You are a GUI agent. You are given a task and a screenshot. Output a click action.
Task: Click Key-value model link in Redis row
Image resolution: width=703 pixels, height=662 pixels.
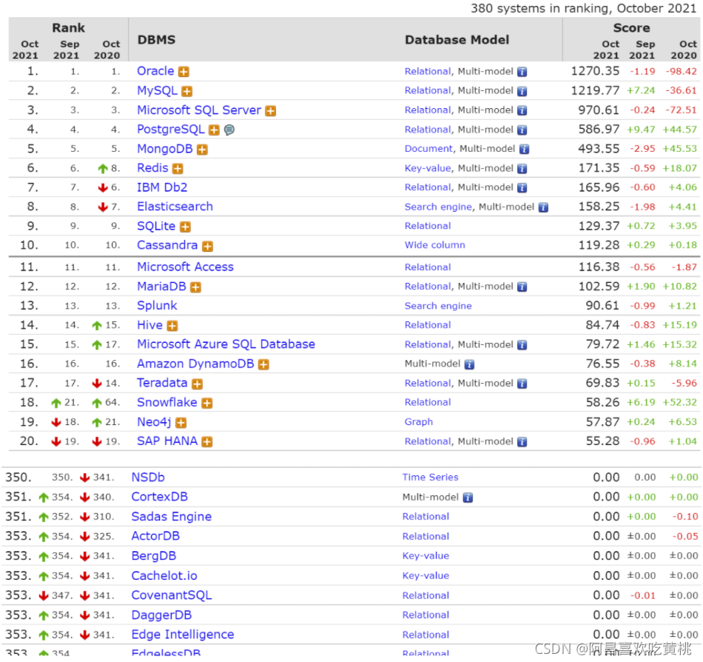point(428,169)
